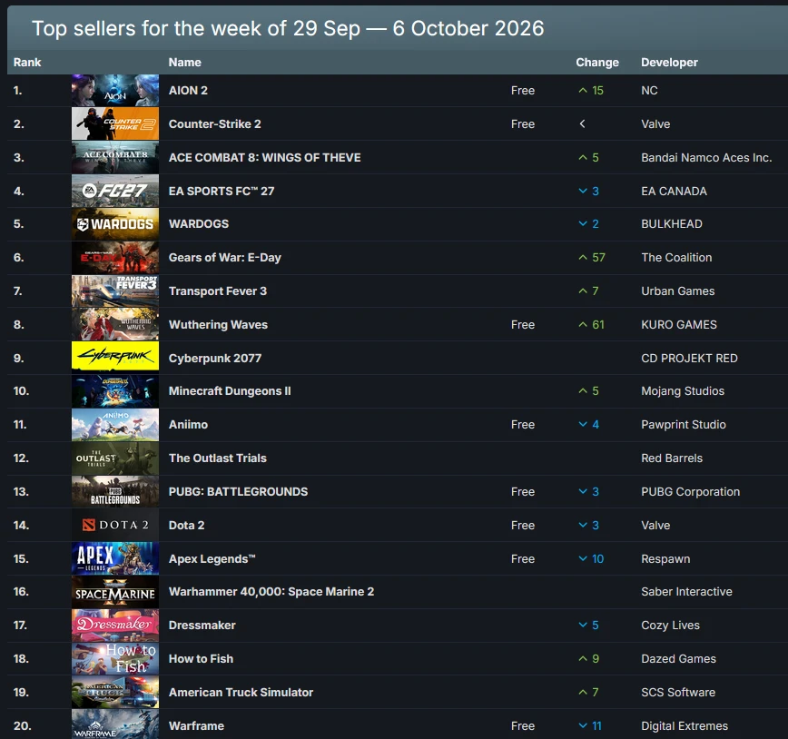Click the Space Marine 2 thumbnail

point(115,592)
